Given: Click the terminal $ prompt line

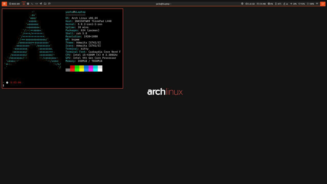Looking at the screenshot, I should (x=3, y=85).
